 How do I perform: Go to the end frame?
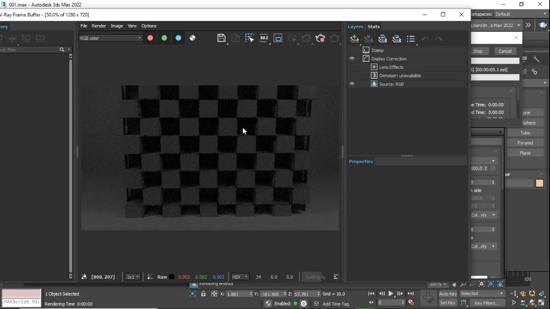411,294
